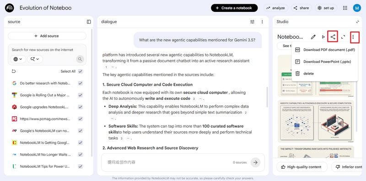This screenshot has height=181, width=366.
Task: Expand the Studio item to fullscreen
Action: click(x=343, y=37)
